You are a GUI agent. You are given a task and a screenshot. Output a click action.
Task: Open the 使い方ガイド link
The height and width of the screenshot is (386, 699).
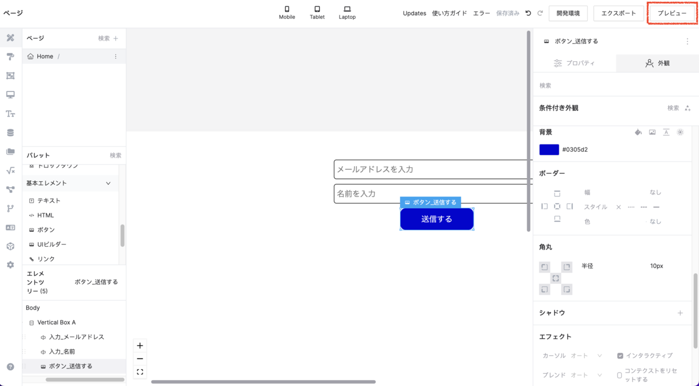450,13
